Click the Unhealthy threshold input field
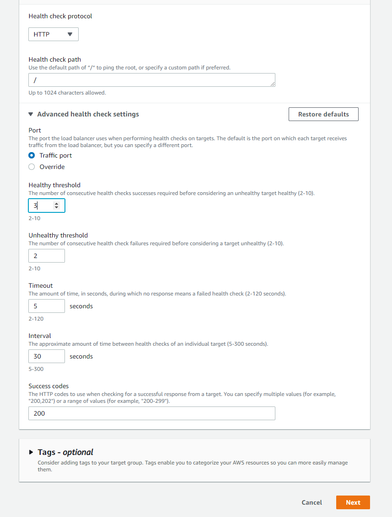 pyautogui.click(x=47, y=256)
